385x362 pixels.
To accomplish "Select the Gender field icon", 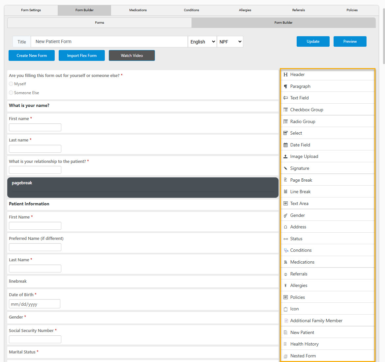I will [285, 215].
